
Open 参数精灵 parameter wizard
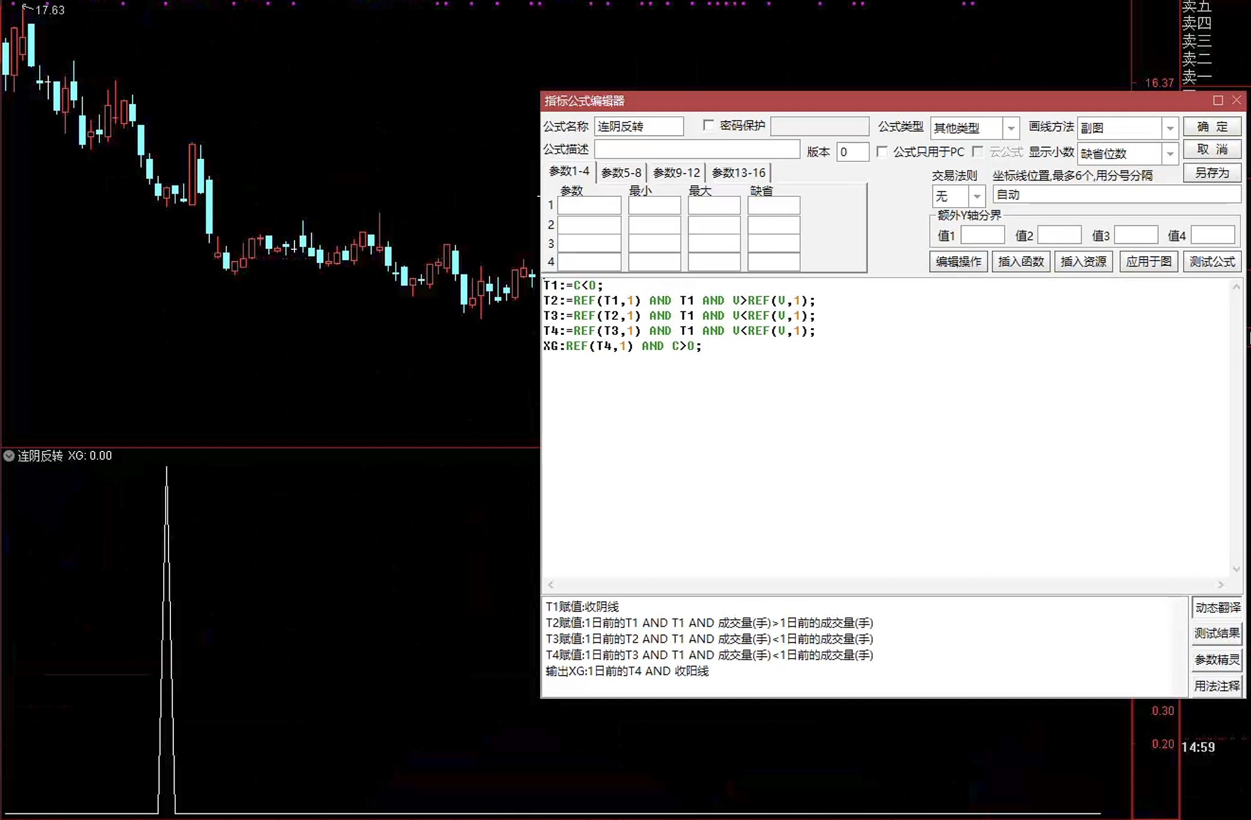[1217, 660]
